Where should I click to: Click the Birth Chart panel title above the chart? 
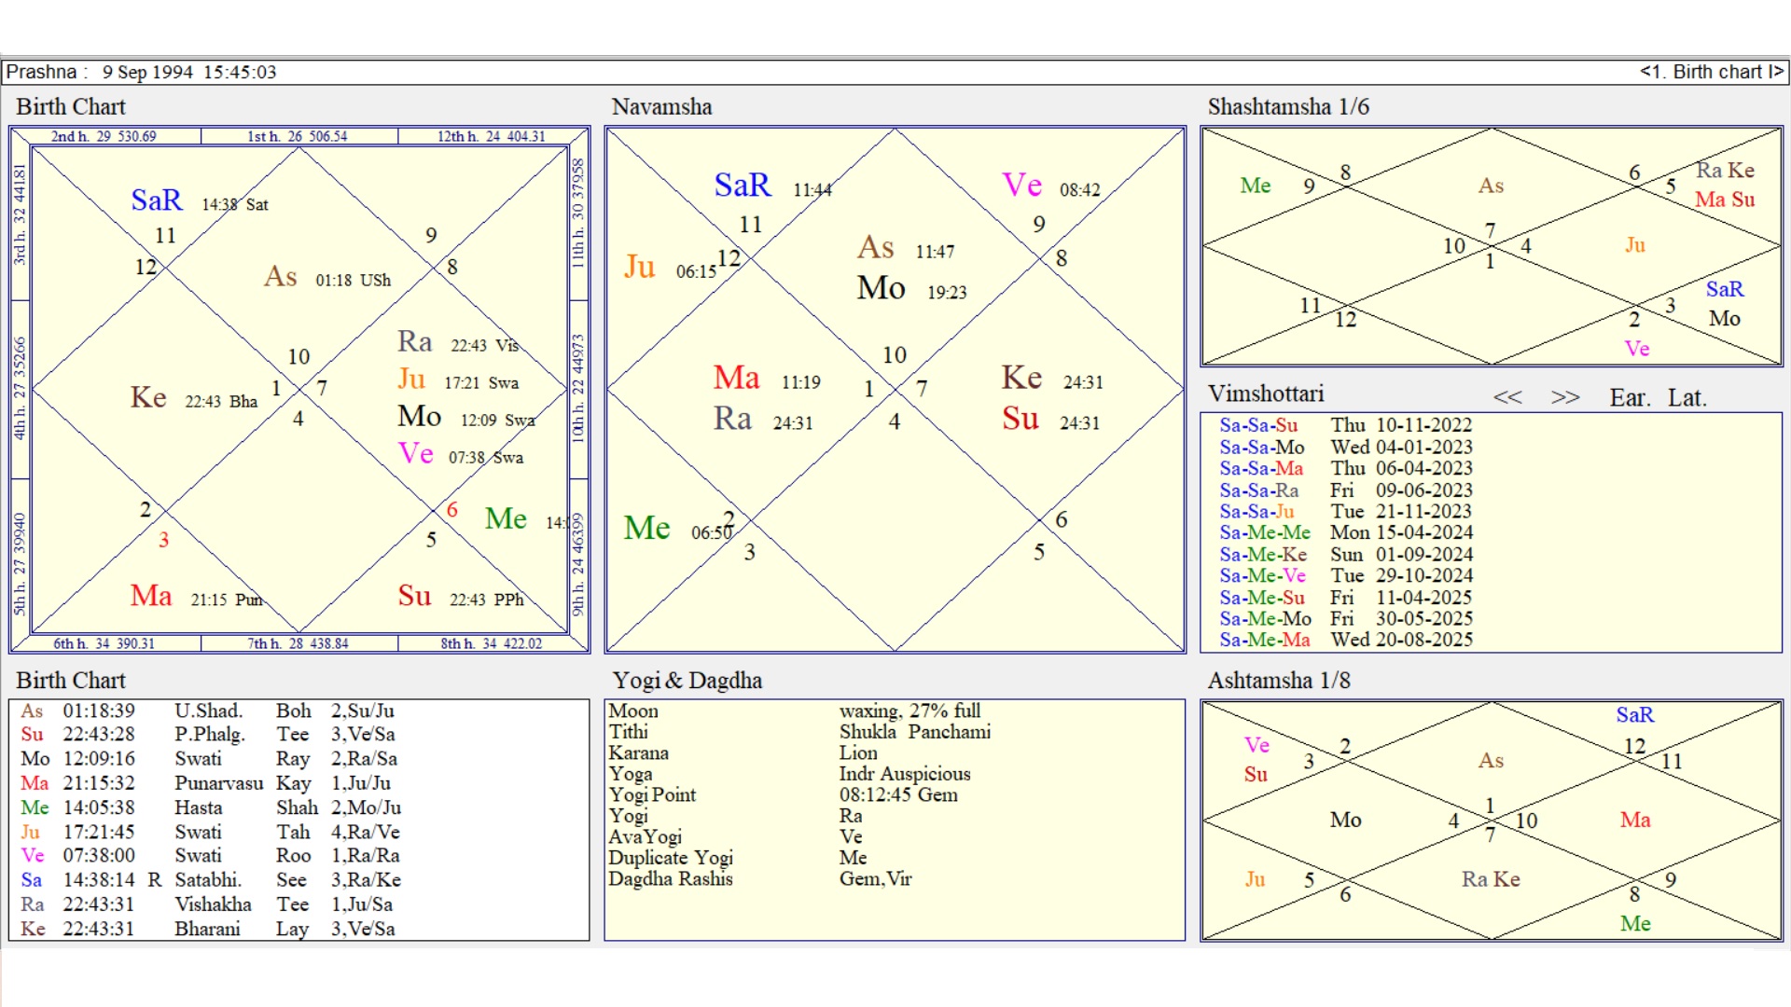point(71,107)
